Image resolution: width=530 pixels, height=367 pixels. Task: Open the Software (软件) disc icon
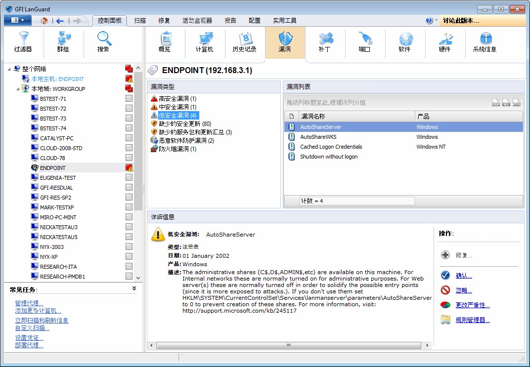pos(405,38)
